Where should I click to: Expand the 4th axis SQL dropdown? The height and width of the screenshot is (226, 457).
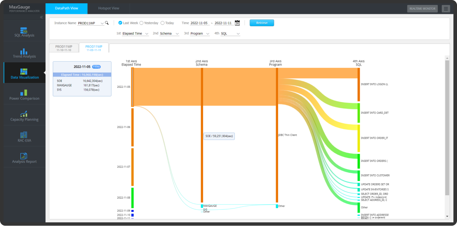[x=238, y=34]
